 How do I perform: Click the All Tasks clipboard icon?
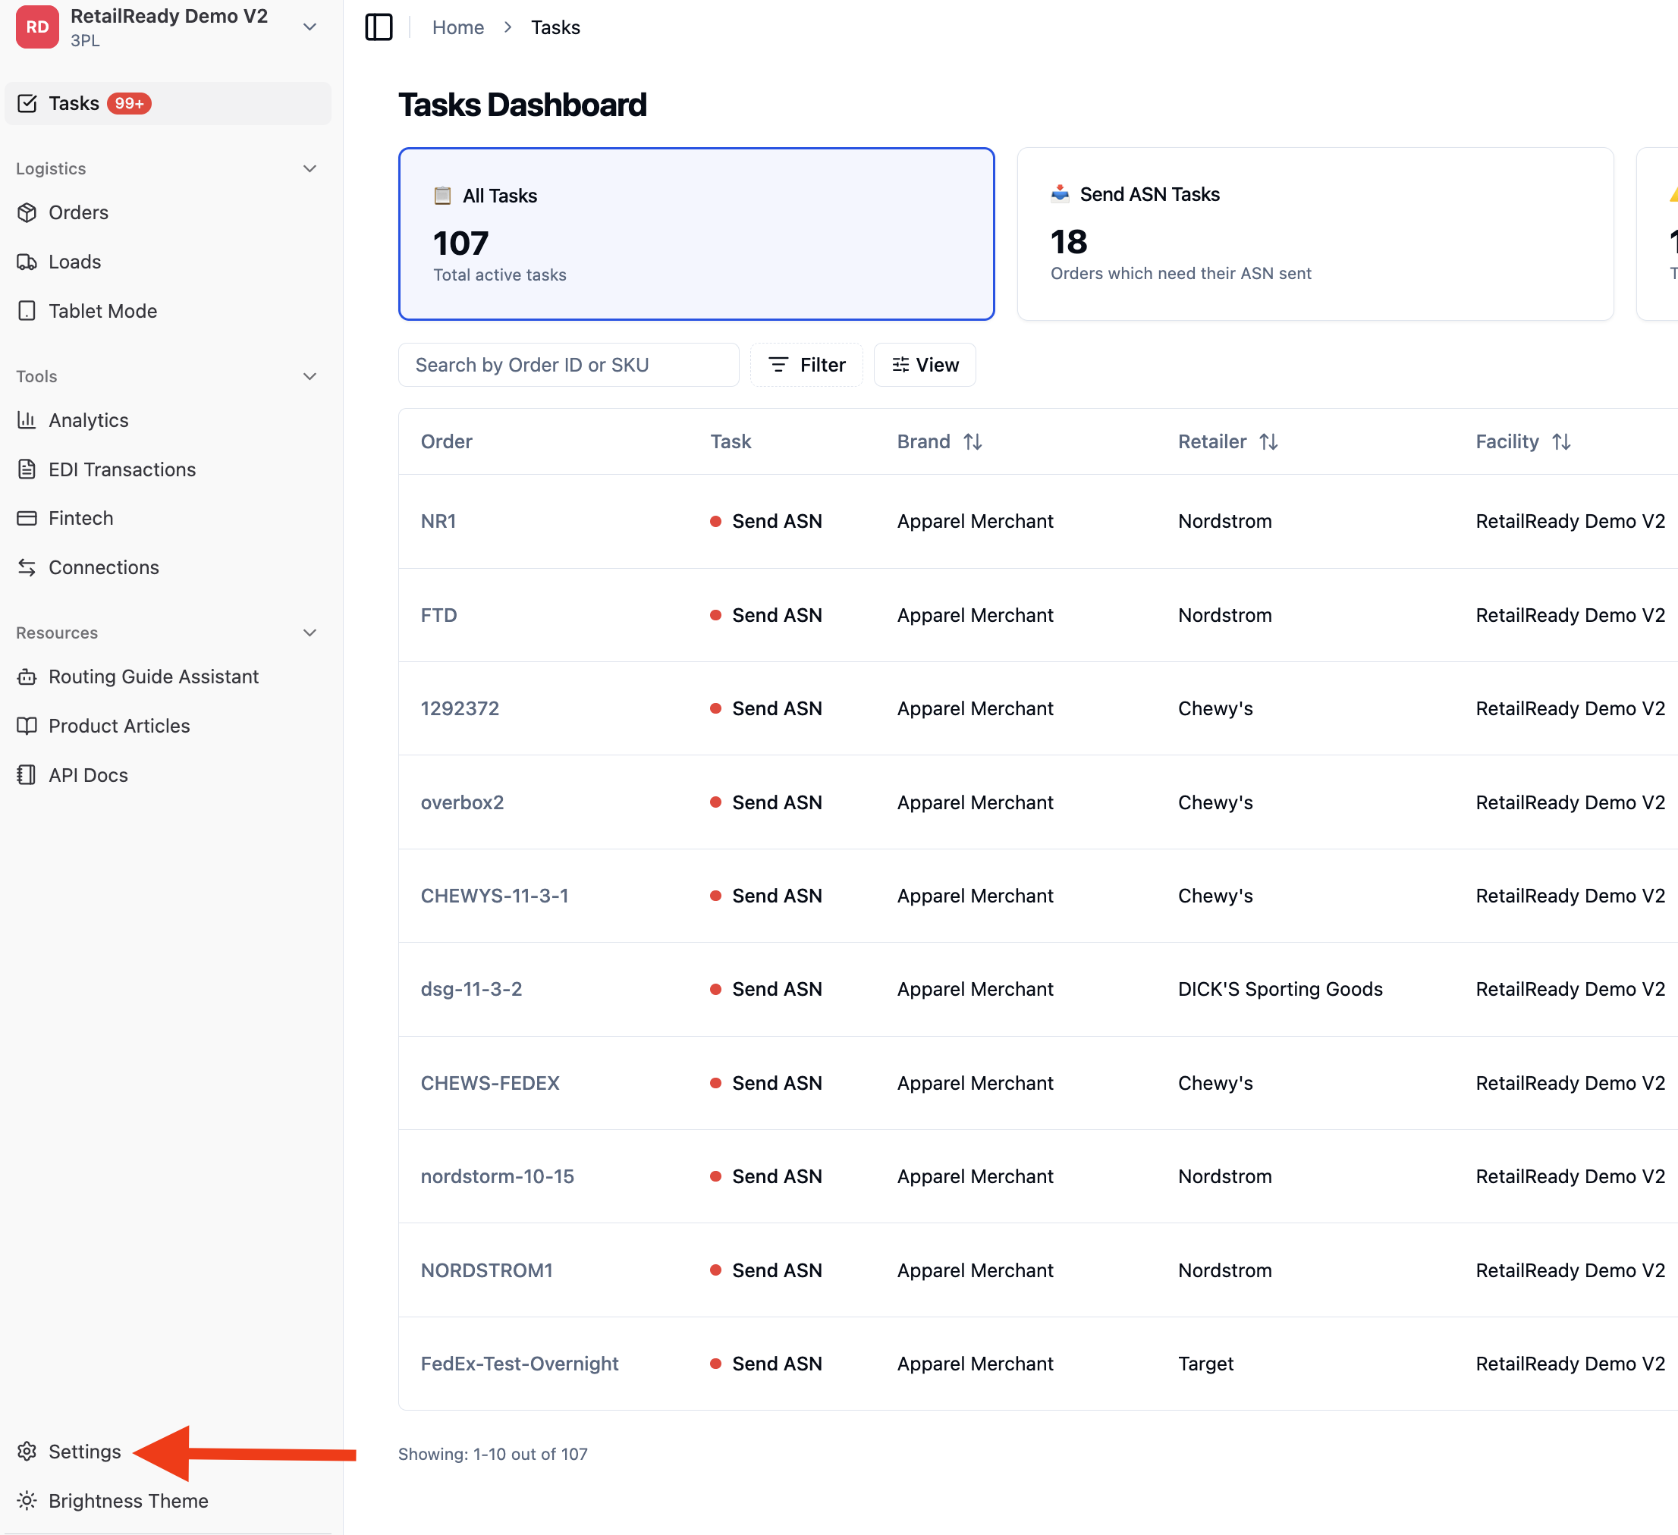click(x=443, y=196)
